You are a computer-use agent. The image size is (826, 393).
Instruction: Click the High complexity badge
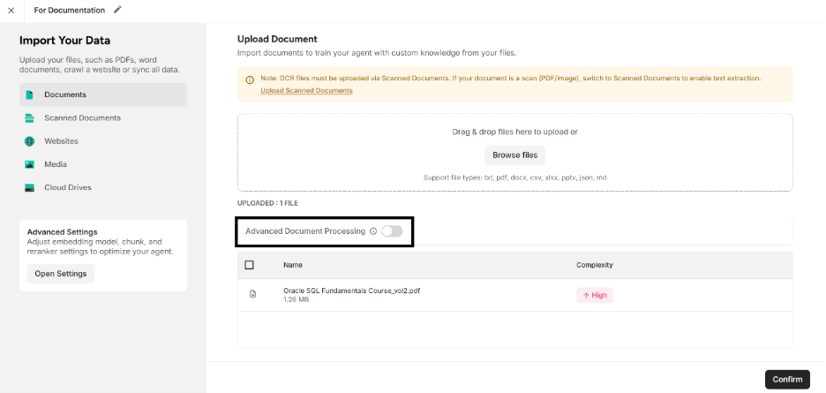click(x=595, y=295)
